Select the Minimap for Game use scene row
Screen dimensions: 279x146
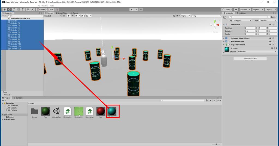pos(22,18)
